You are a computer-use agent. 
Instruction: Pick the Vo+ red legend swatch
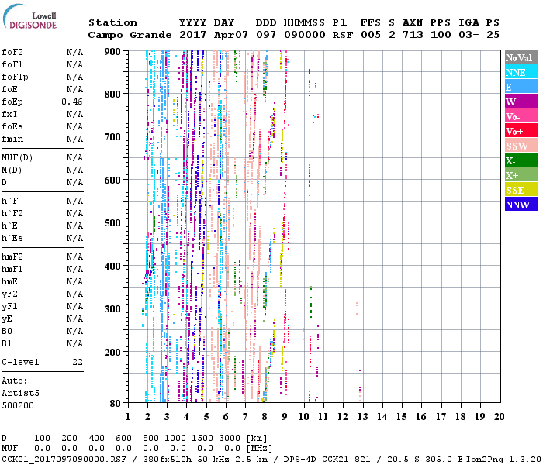click(x=521, y=131)
